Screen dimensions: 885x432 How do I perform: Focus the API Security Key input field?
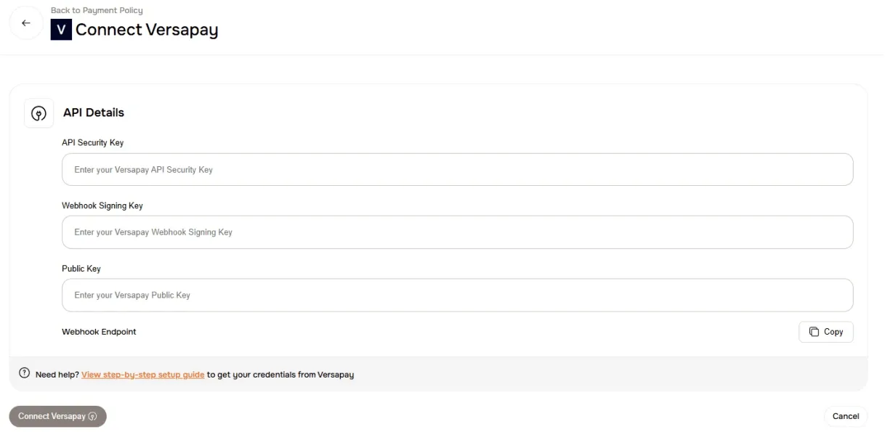point(456,169)
